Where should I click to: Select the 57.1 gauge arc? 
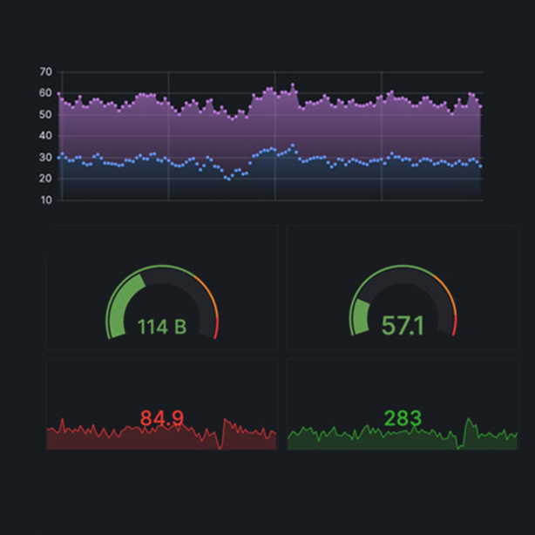click(403, 301)
